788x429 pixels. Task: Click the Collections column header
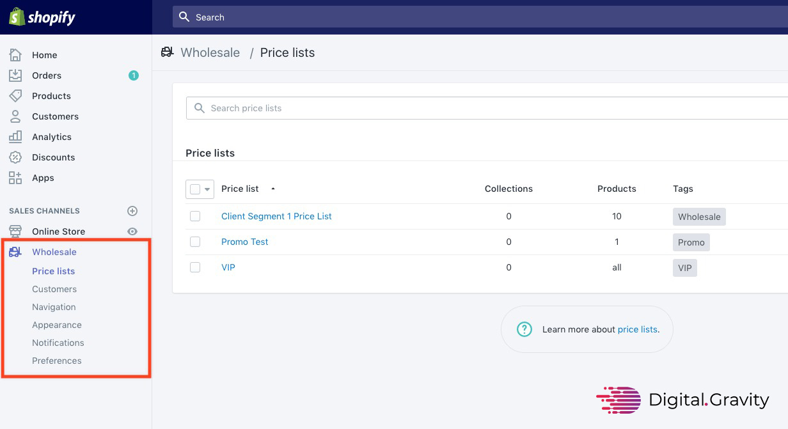click(508, 189)
